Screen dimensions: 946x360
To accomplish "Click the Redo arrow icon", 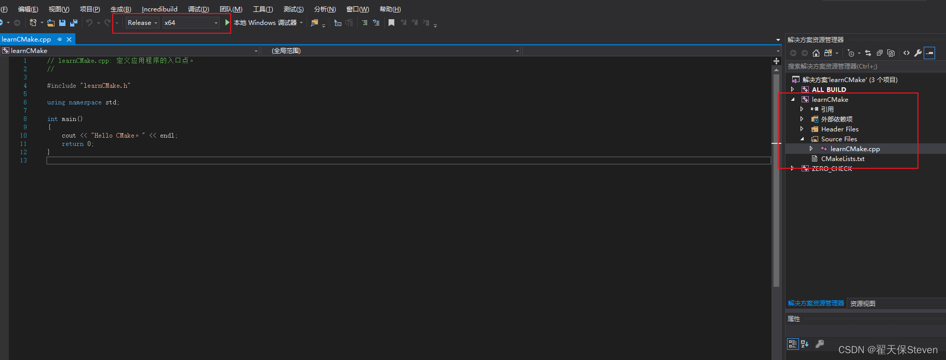I will [x=108, y=23].
